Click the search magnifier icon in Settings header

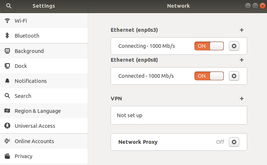pyautogui.click(x=8, y=6)
